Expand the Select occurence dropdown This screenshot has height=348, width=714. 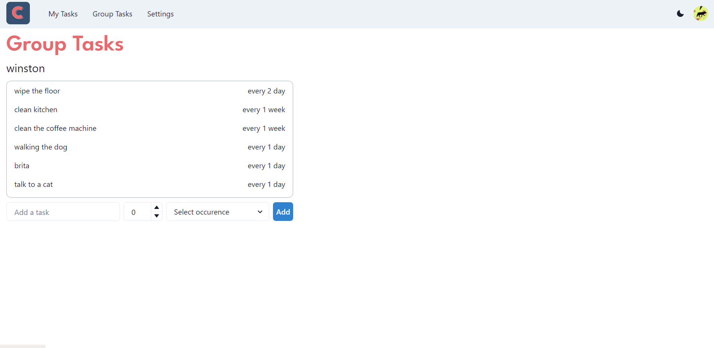217,212
